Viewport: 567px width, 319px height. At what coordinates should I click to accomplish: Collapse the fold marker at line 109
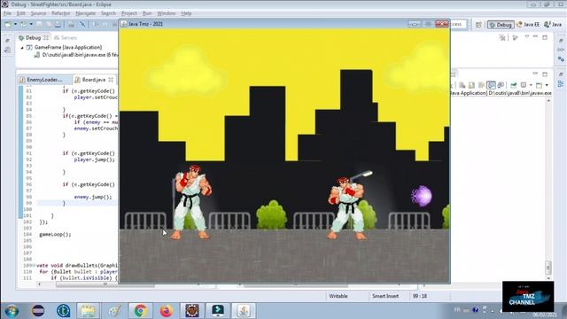[x=35, y=266]
